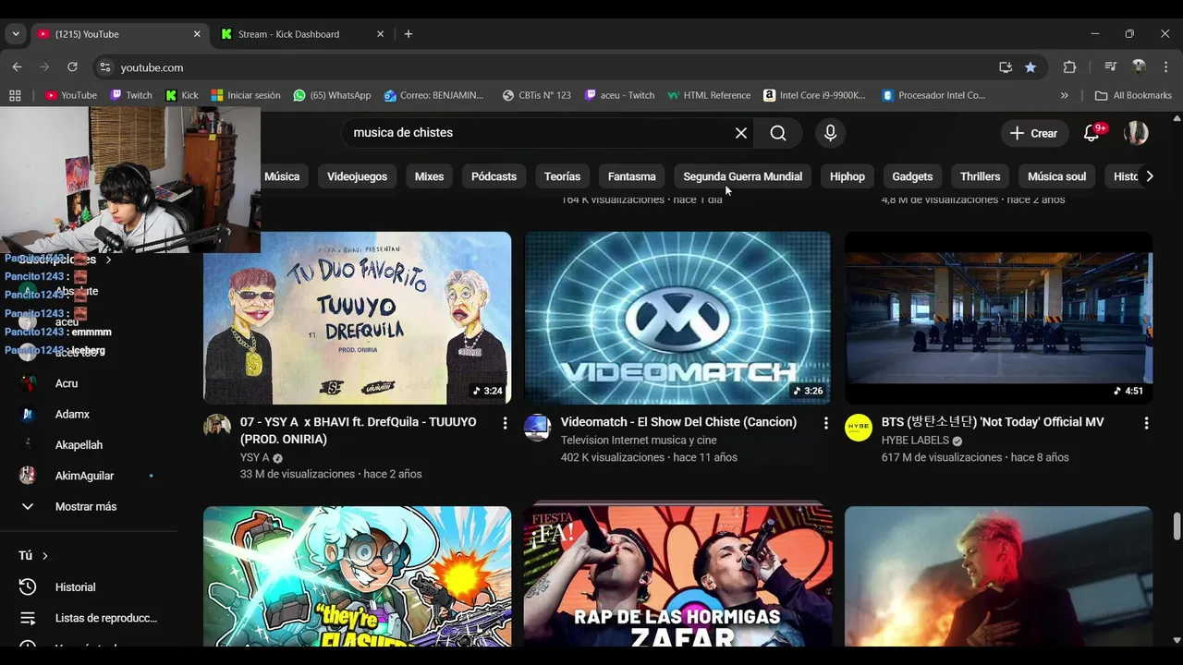The image size is (1183, 665).
Task: Open Television Internet musica y cine channel
Action: [639, 441]
